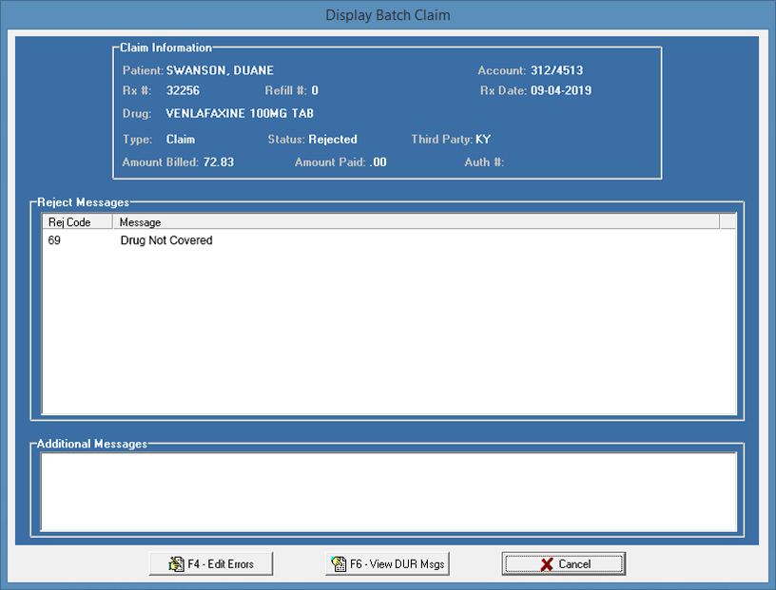
Task: Click the Rejected status text
Action: tap(332, 139)
